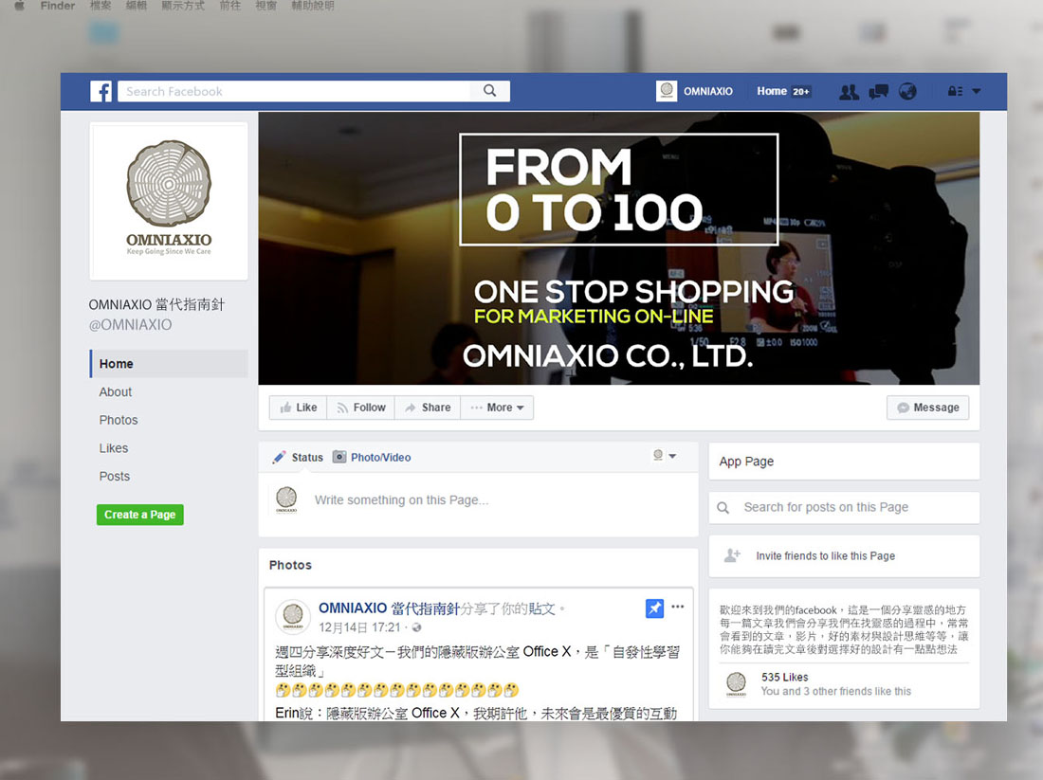Open the Finder menu in the macOS menu bar
The image size is (1043, 780).
[57, 6]
